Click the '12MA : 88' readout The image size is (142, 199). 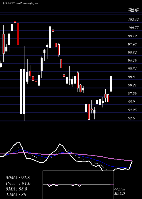(16, 194)
